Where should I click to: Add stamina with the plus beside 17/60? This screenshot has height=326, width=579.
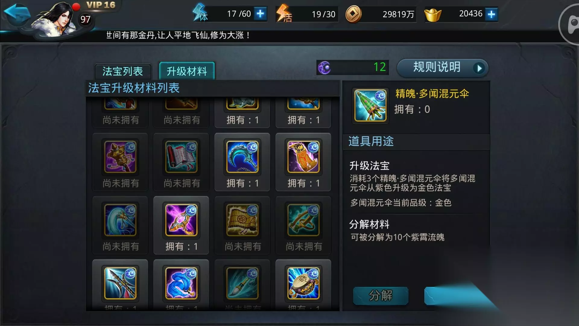click(260, 14)
